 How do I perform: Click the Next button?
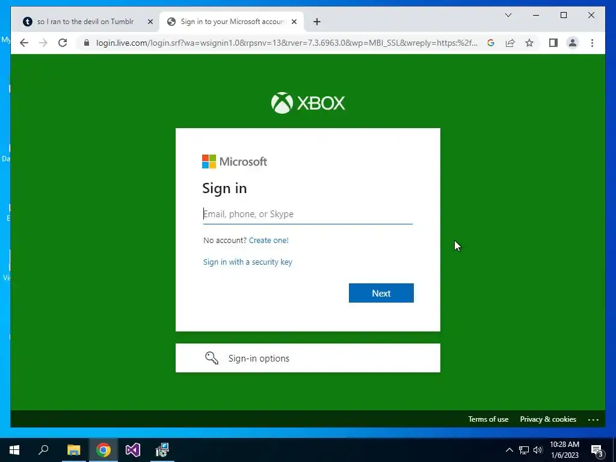pos(381,293)
